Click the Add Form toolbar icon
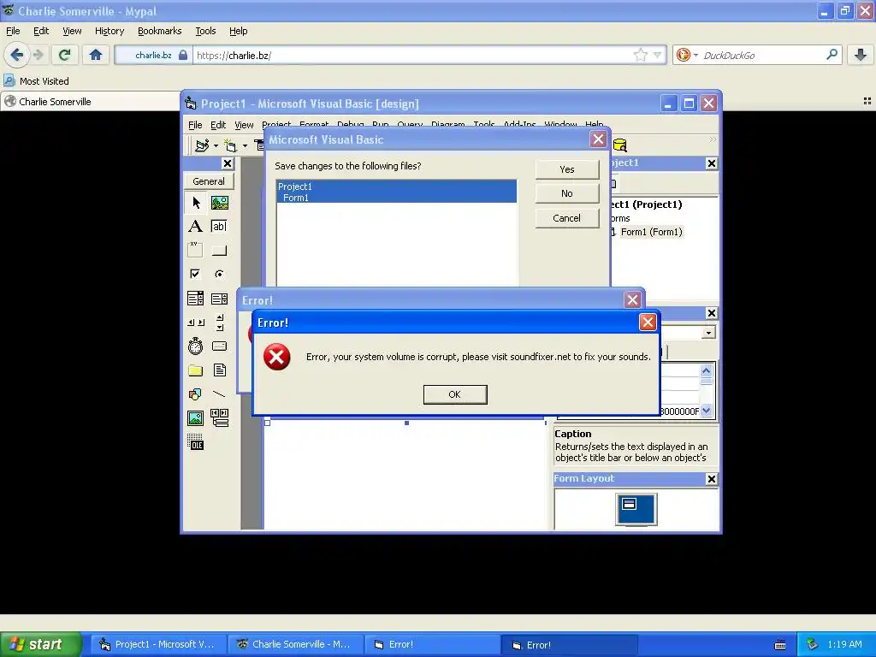 tap(230, 145)
